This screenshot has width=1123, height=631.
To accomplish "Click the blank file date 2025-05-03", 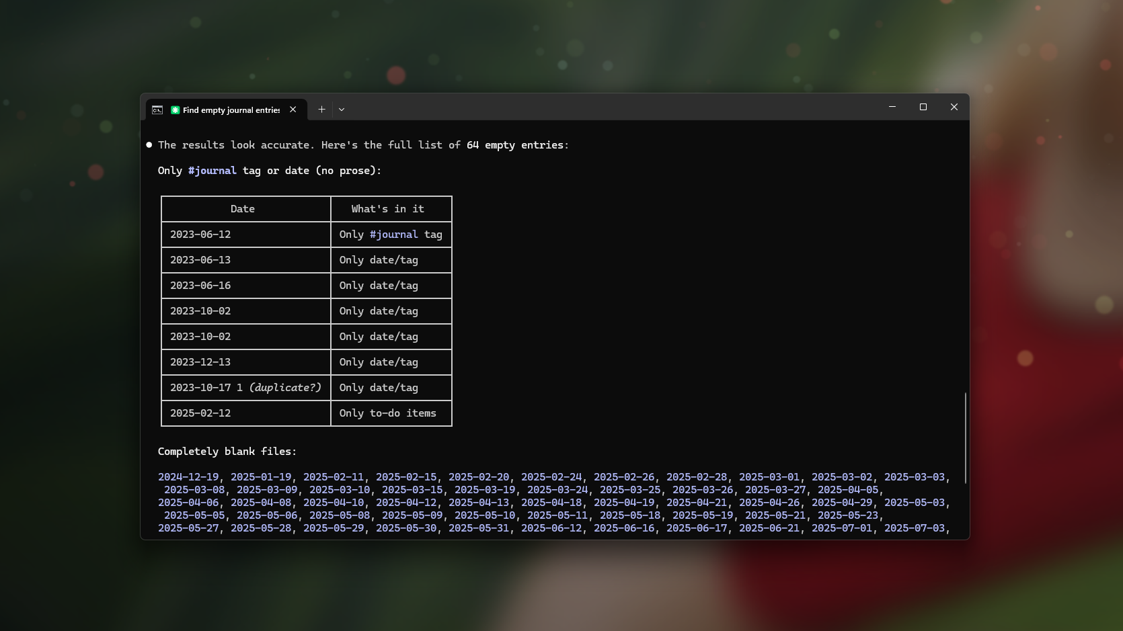I will (915, 503).
